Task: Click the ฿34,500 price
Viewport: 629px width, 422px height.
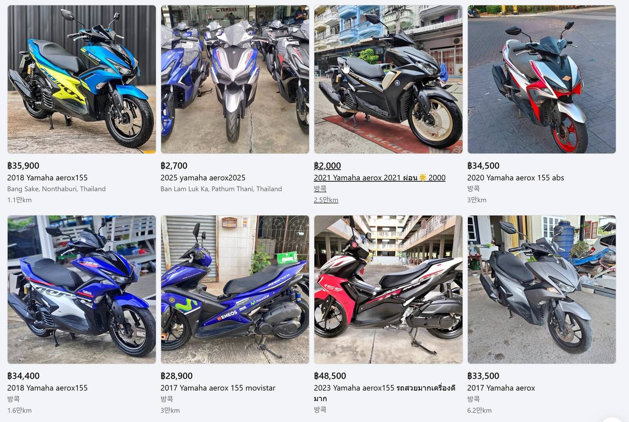Action: click(x=483, y=166)
